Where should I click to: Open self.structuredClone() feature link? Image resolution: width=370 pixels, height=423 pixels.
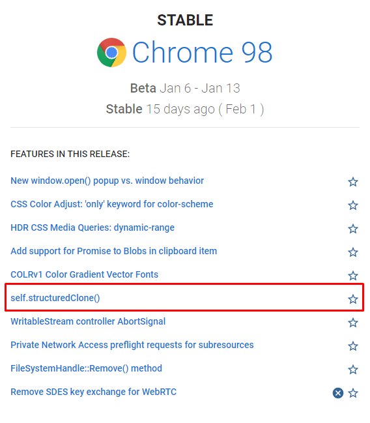(x=55, y=298)
